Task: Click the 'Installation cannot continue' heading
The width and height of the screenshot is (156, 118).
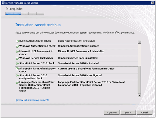Action: [38, 25]
